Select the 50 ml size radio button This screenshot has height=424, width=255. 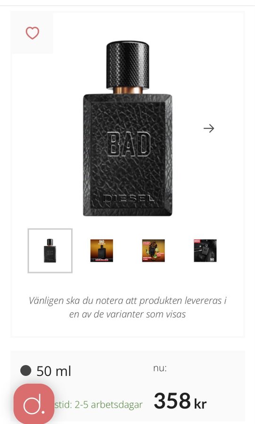26,370
